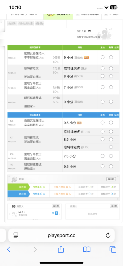The height and width of the screenshot is (266, 123).
Task: Go to previous post with left chevron
Action: click(10, 214)
